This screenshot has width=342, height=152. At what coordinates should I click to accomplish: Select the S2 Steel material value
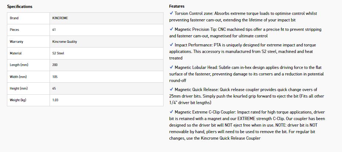58,53
